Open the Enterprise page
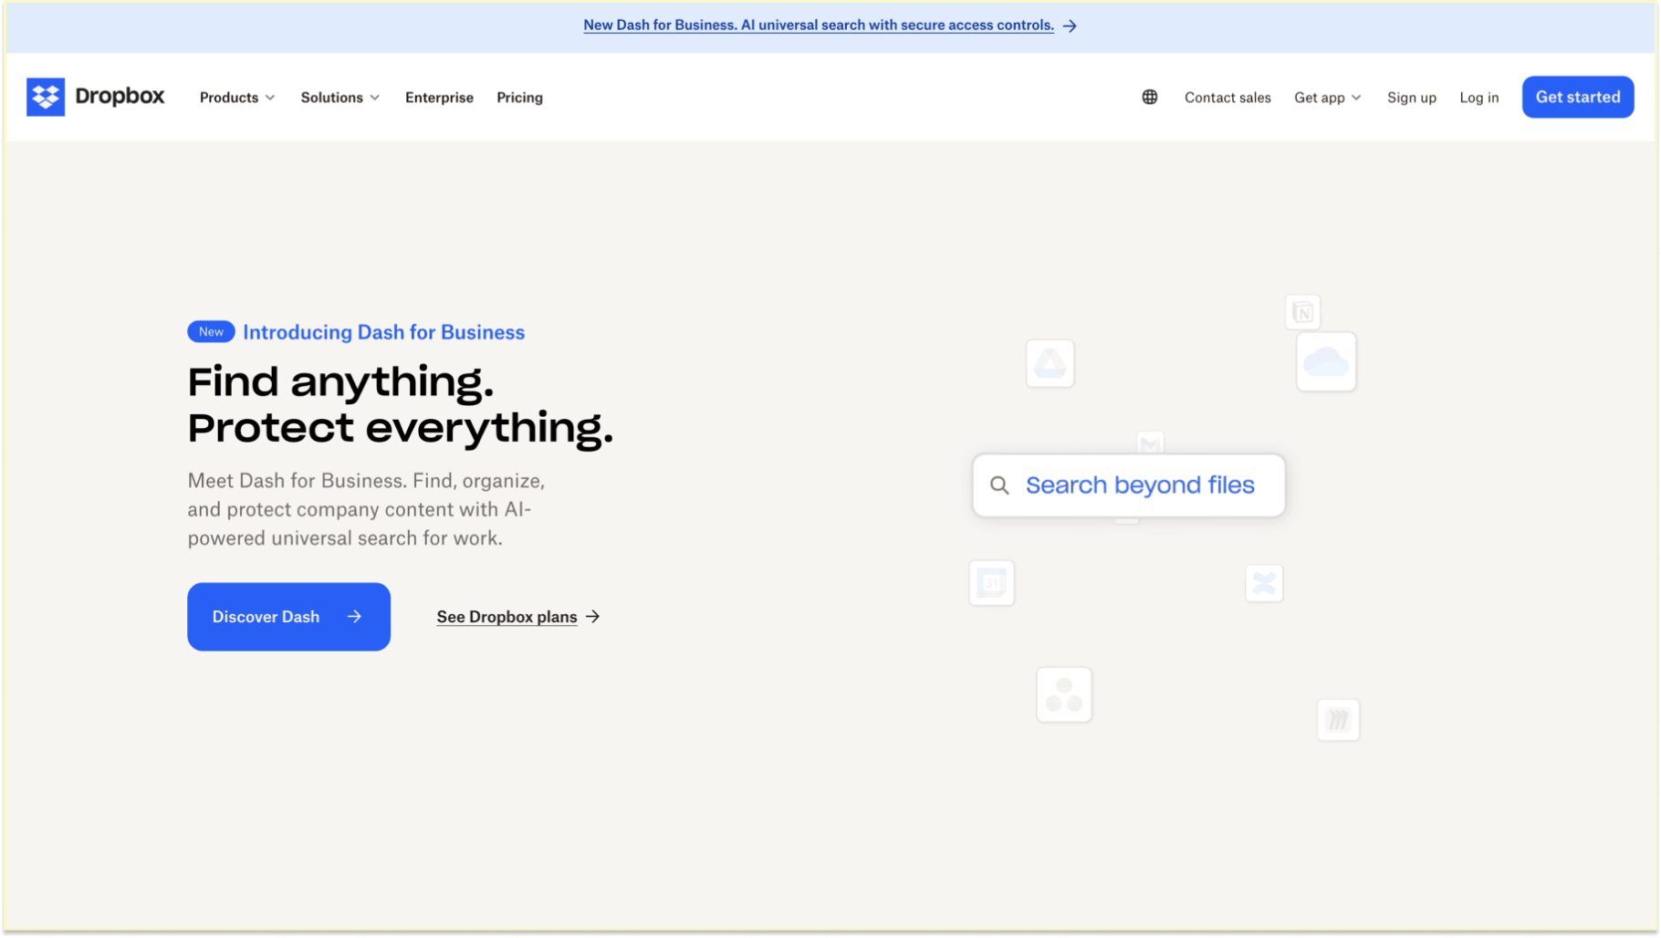The height and width of the screenshot is (938, 1661). tap(439, 98)
